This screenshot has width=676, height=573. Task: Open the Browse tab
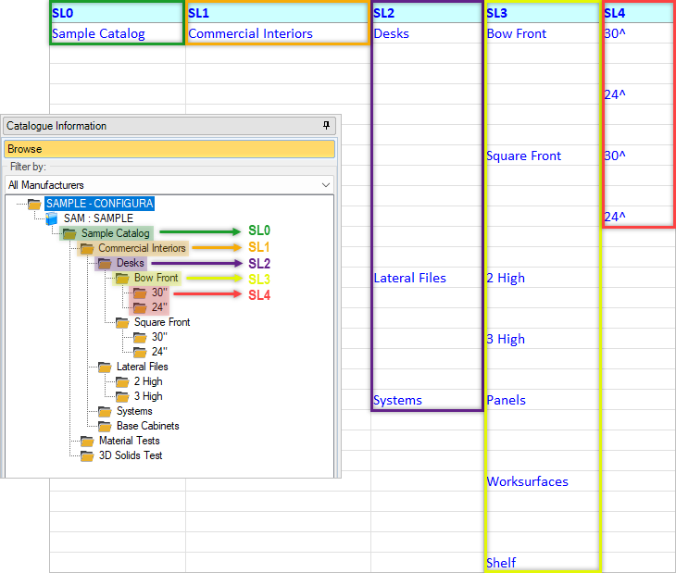[x=169, y=149]
